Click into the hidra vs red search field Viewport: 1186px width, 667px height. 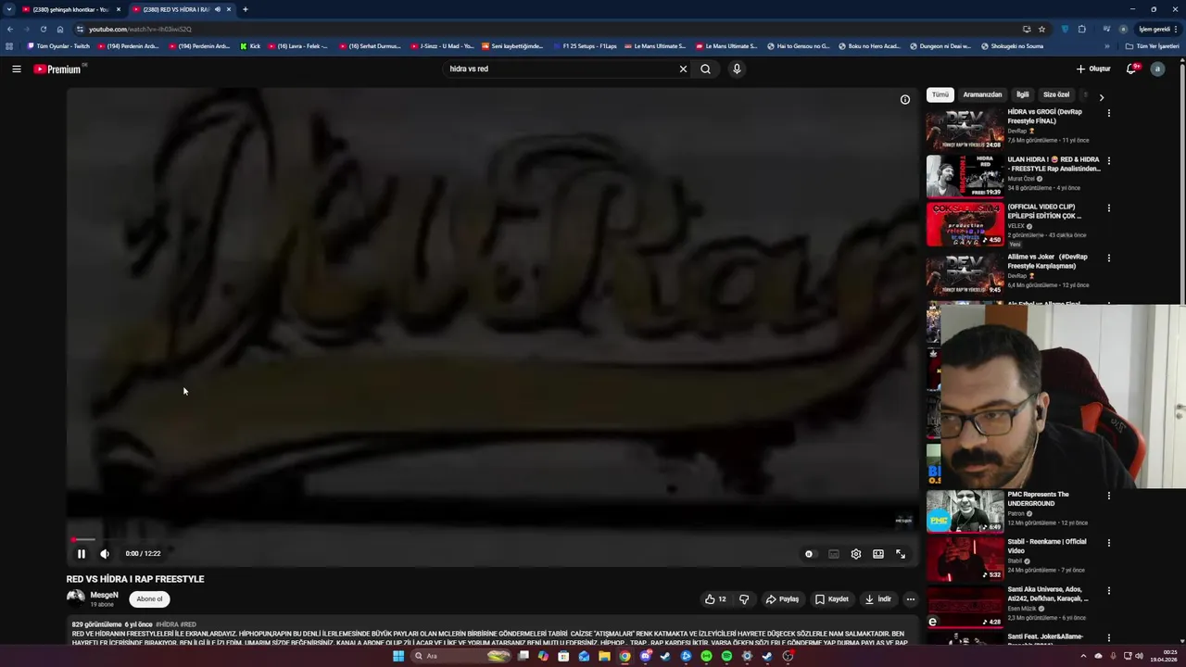click(x=559, y=69)
